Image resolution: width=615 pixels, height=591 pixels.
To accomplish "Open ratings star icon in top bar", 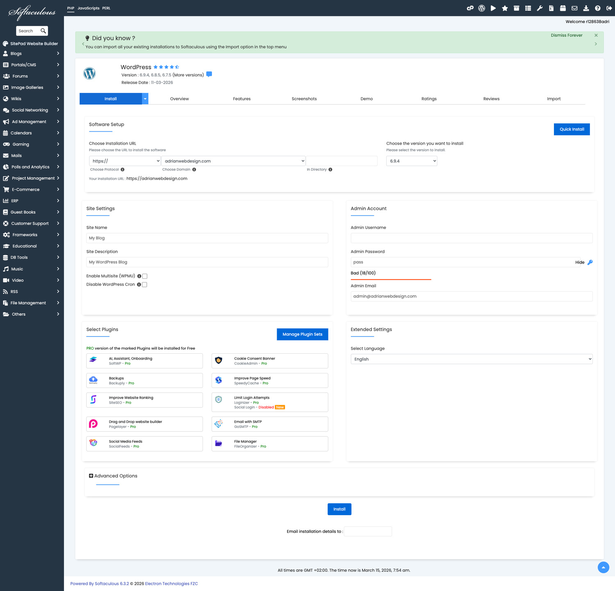I will [505, 8].
